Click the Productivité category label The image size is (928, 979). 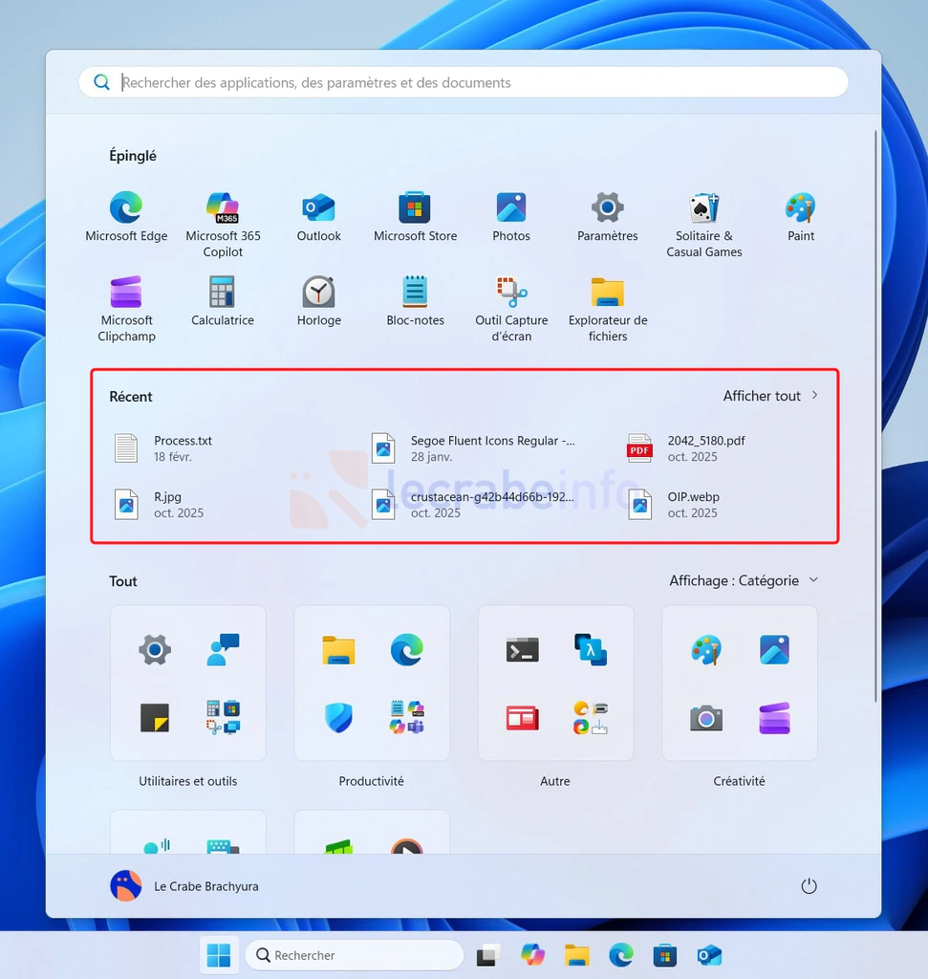click(372, 781)
